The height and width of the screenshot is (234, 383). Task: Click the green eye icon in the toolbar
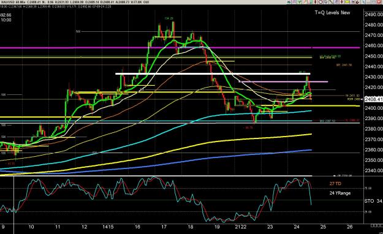(x=289, y=2)
